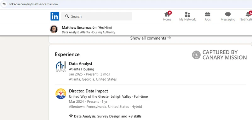Click the Director, Data Impact title
The image size is (252, 120).
click(89, 91)
